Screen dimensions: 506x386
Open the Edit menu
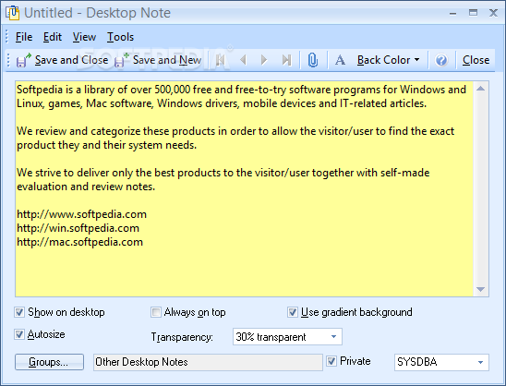pos(53,37)
